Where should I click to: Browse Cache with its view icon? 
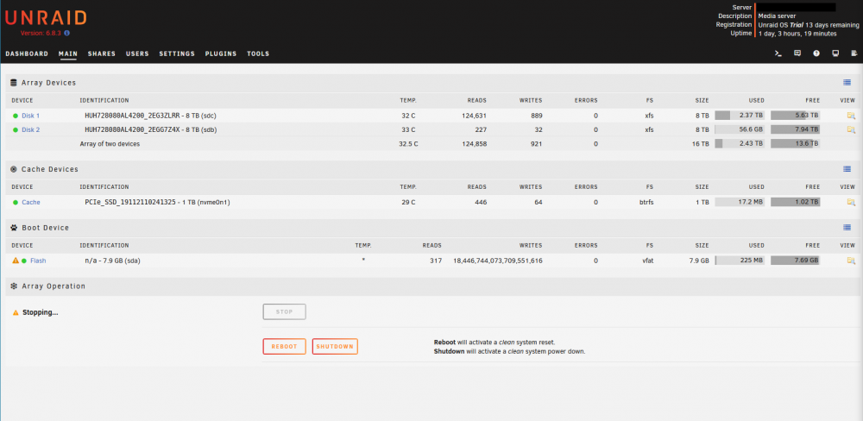pos(851,203)
